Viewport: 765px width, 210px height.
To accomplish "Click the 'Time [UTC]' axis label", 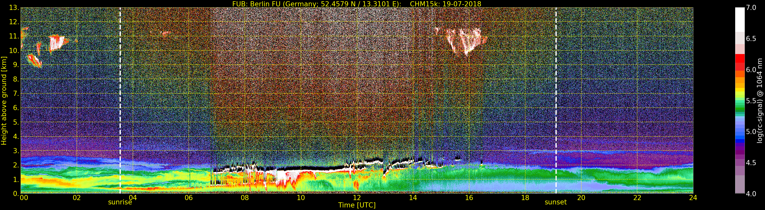I will coord(357,205).
